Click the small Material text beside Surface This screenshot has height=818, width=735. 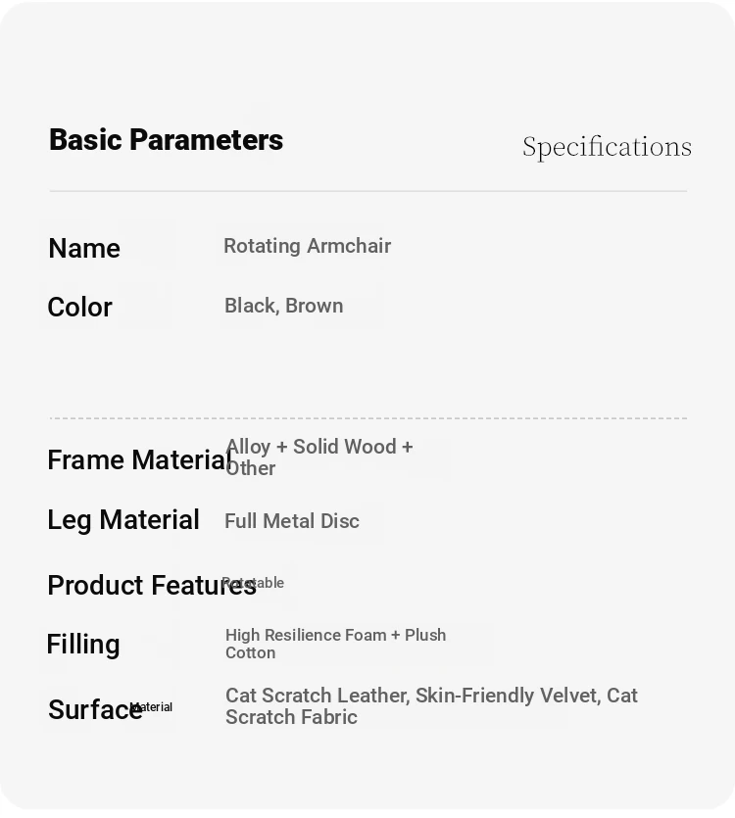151,707
